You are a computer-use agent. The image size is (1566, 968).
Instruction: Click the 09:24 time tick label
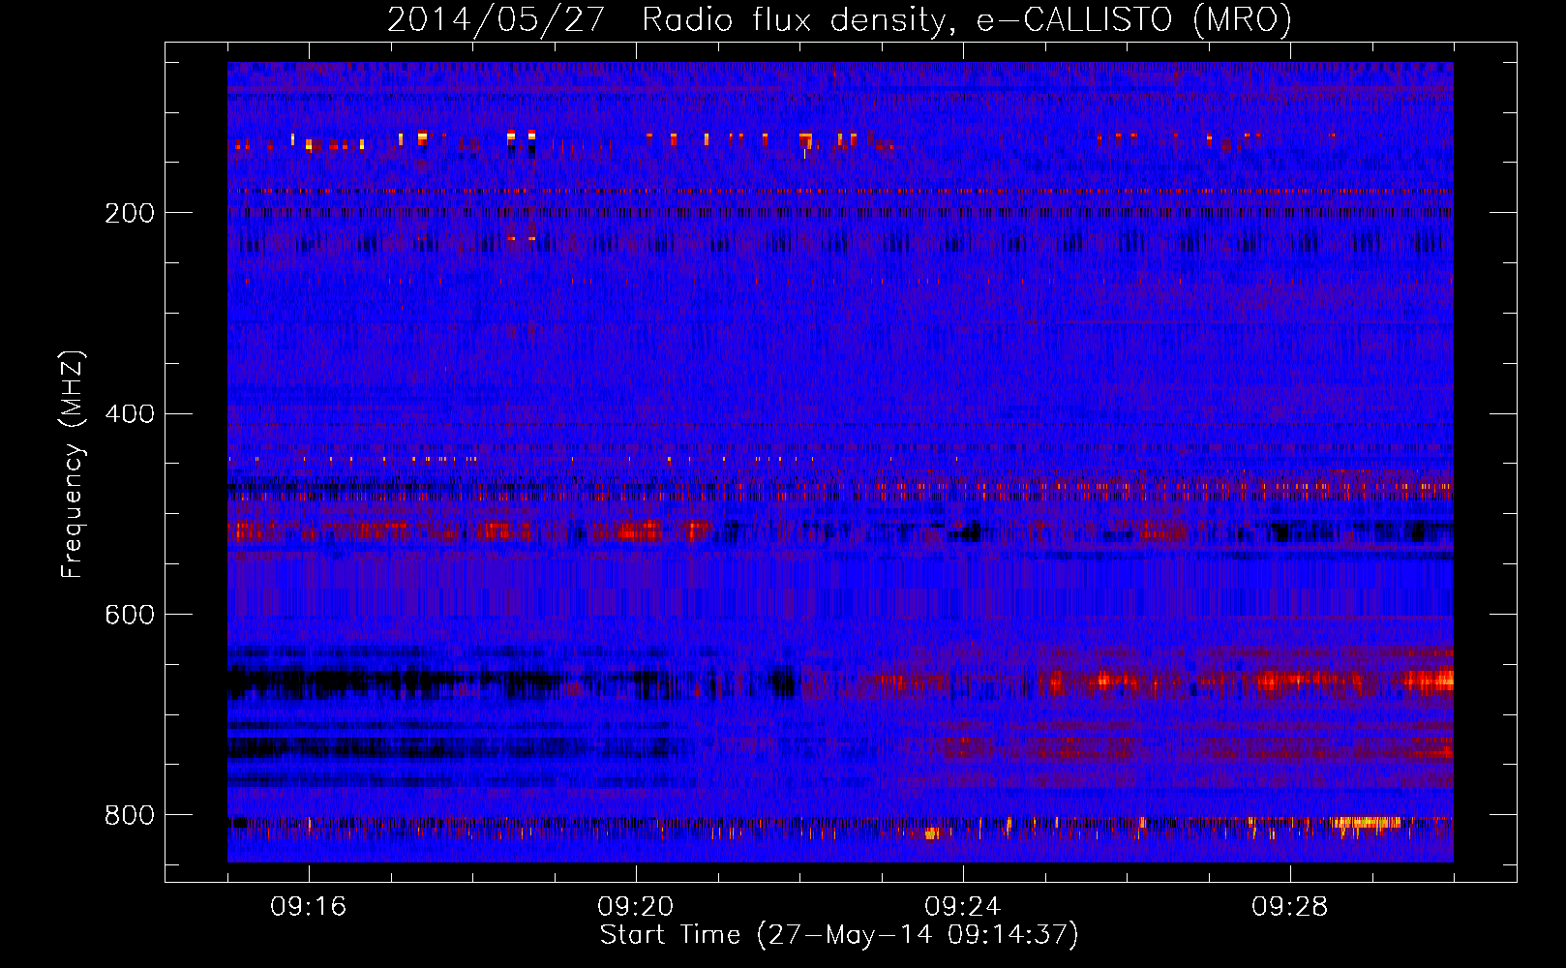click(963, 907)
